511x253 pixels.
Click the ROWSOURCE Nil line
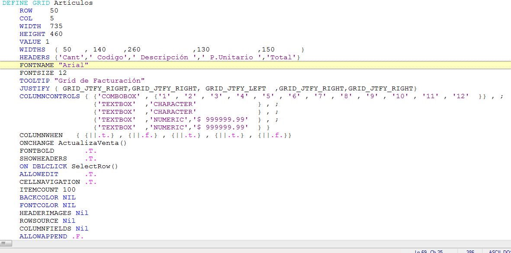pyautogui.click(x=47, y=221)
